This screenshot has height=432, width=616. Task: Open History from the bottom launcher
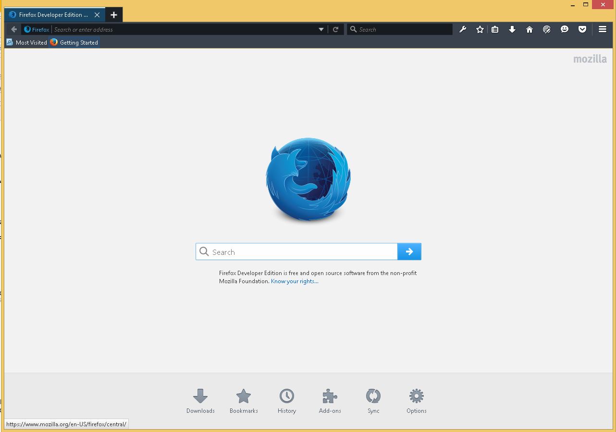pos(287,401)
